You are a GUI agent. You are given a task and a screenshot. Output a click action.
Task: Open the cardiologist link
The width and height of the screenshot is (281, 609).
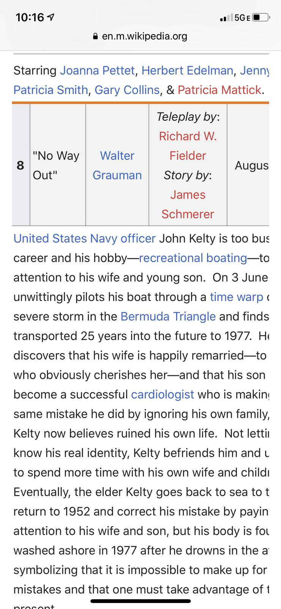pos(163,394)
